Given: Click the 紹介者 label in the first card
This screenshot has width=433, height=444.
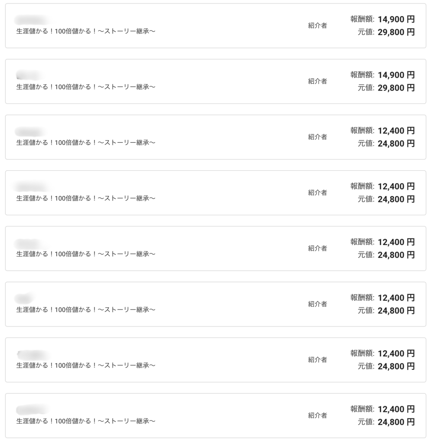Looking at the screenshot, I should pyautogui.click(x=317, y=26).
